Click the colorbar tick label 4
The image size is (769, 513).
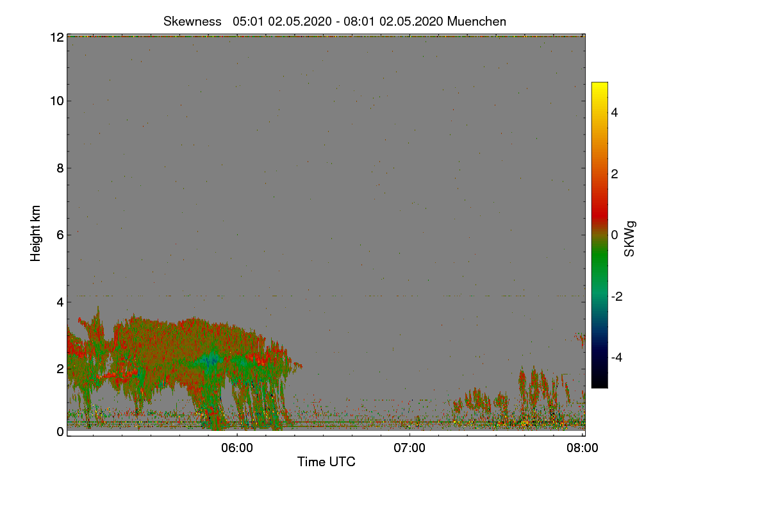615,112
